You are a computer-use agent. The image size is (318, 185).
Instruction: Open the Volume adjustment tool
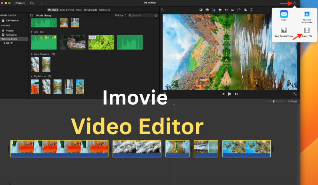pos(226,10)
